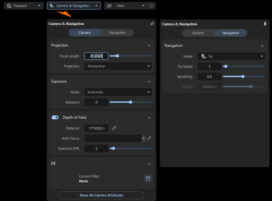
Task: Pick focus distance with Distance eyedropper
Action: pyautogui.click(x=114, y=128)
